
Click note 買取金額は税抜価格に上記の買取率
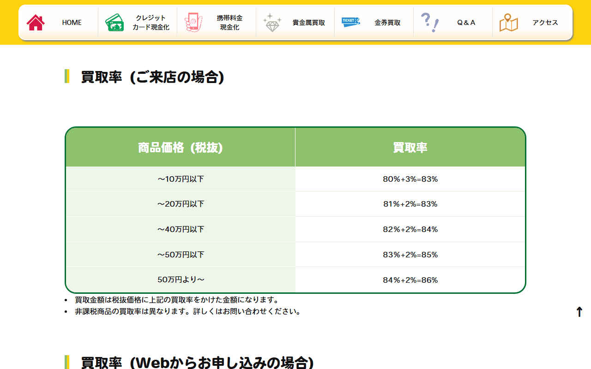coord(177,300)
